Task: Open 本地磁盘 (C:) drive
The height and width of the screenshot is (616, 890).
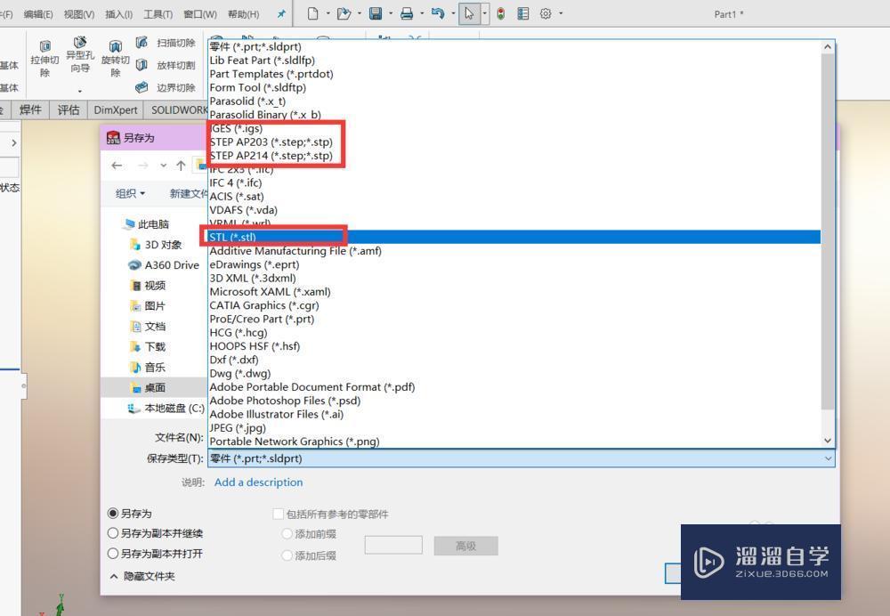Action: [166, 409]
